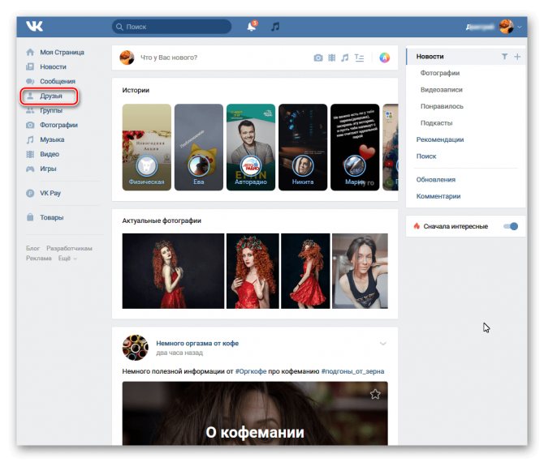The height and width of the screenshot is (462, 544).
Task: Select Понравилось in the news panel
Action: [442, 106]
